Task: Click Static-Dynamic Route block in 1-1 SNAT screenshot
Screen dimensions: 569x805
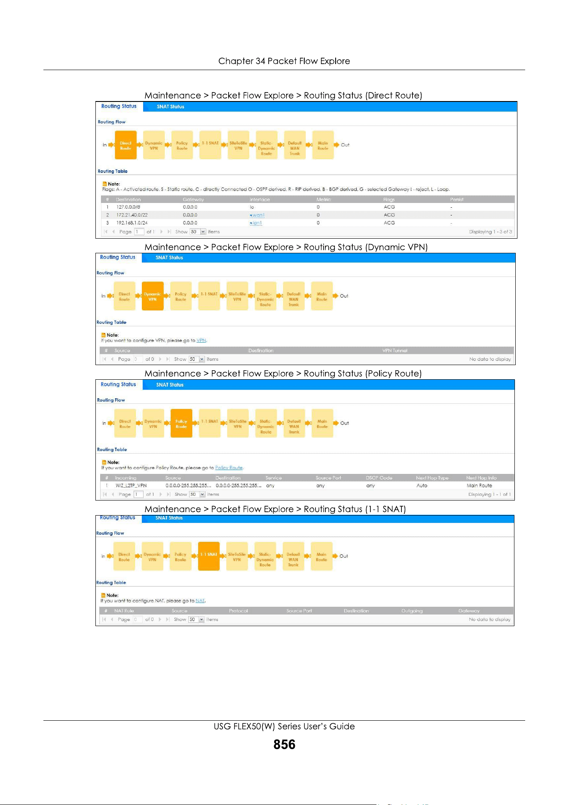Action: tap(265, 556)
